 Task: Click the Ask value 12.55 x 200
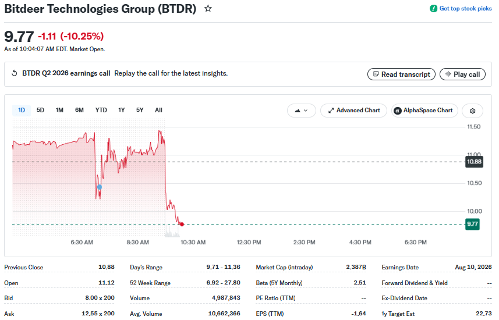(x=98, y=314)
